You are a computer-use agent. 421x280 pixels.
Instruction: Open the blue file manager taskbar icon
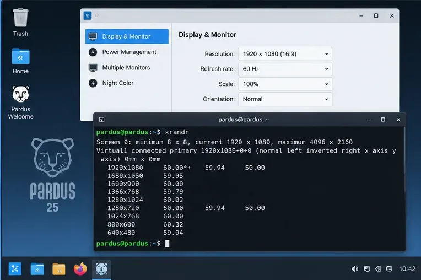[x=37, y=269]
